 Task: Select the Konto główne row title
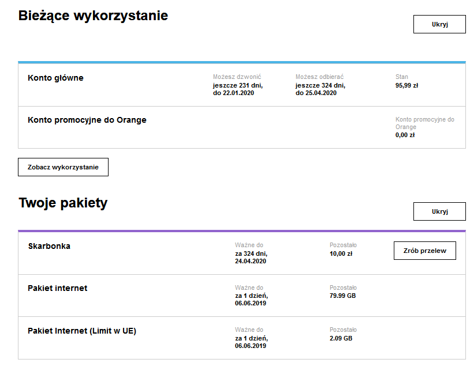tap(55, 78)
